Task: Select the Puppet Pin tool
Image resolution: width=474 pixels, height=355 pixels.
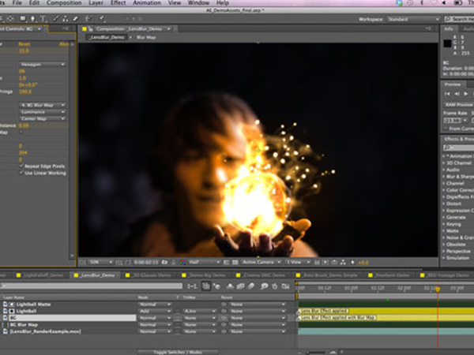Action: pyautogui.click(x=102, y=19)
